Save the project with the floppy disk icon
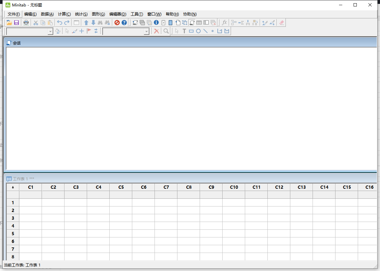380x271 pixels. pyautogui.click(x=16, y=23)
